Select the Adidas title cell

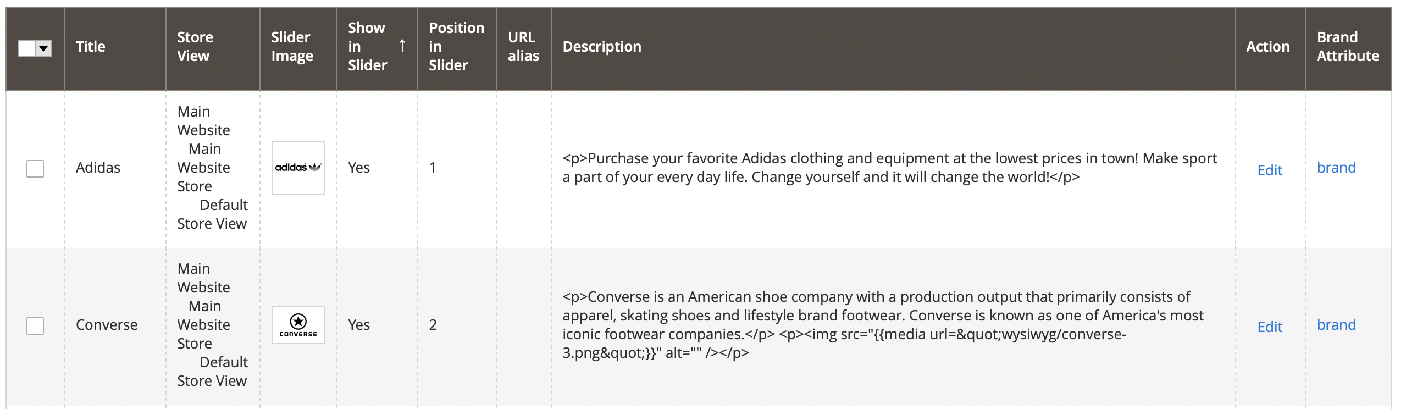[x=98, y=168]
